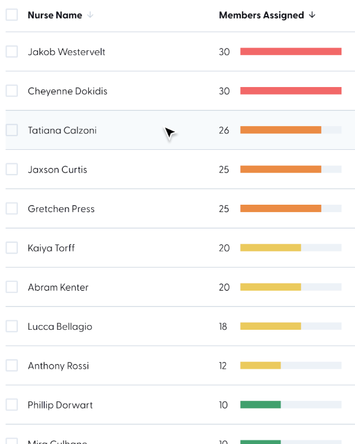The image size is (355, 444).
Task: Sort by Nurse Name arrow icon
Action: pyautogui.click(x=90, y=15)
